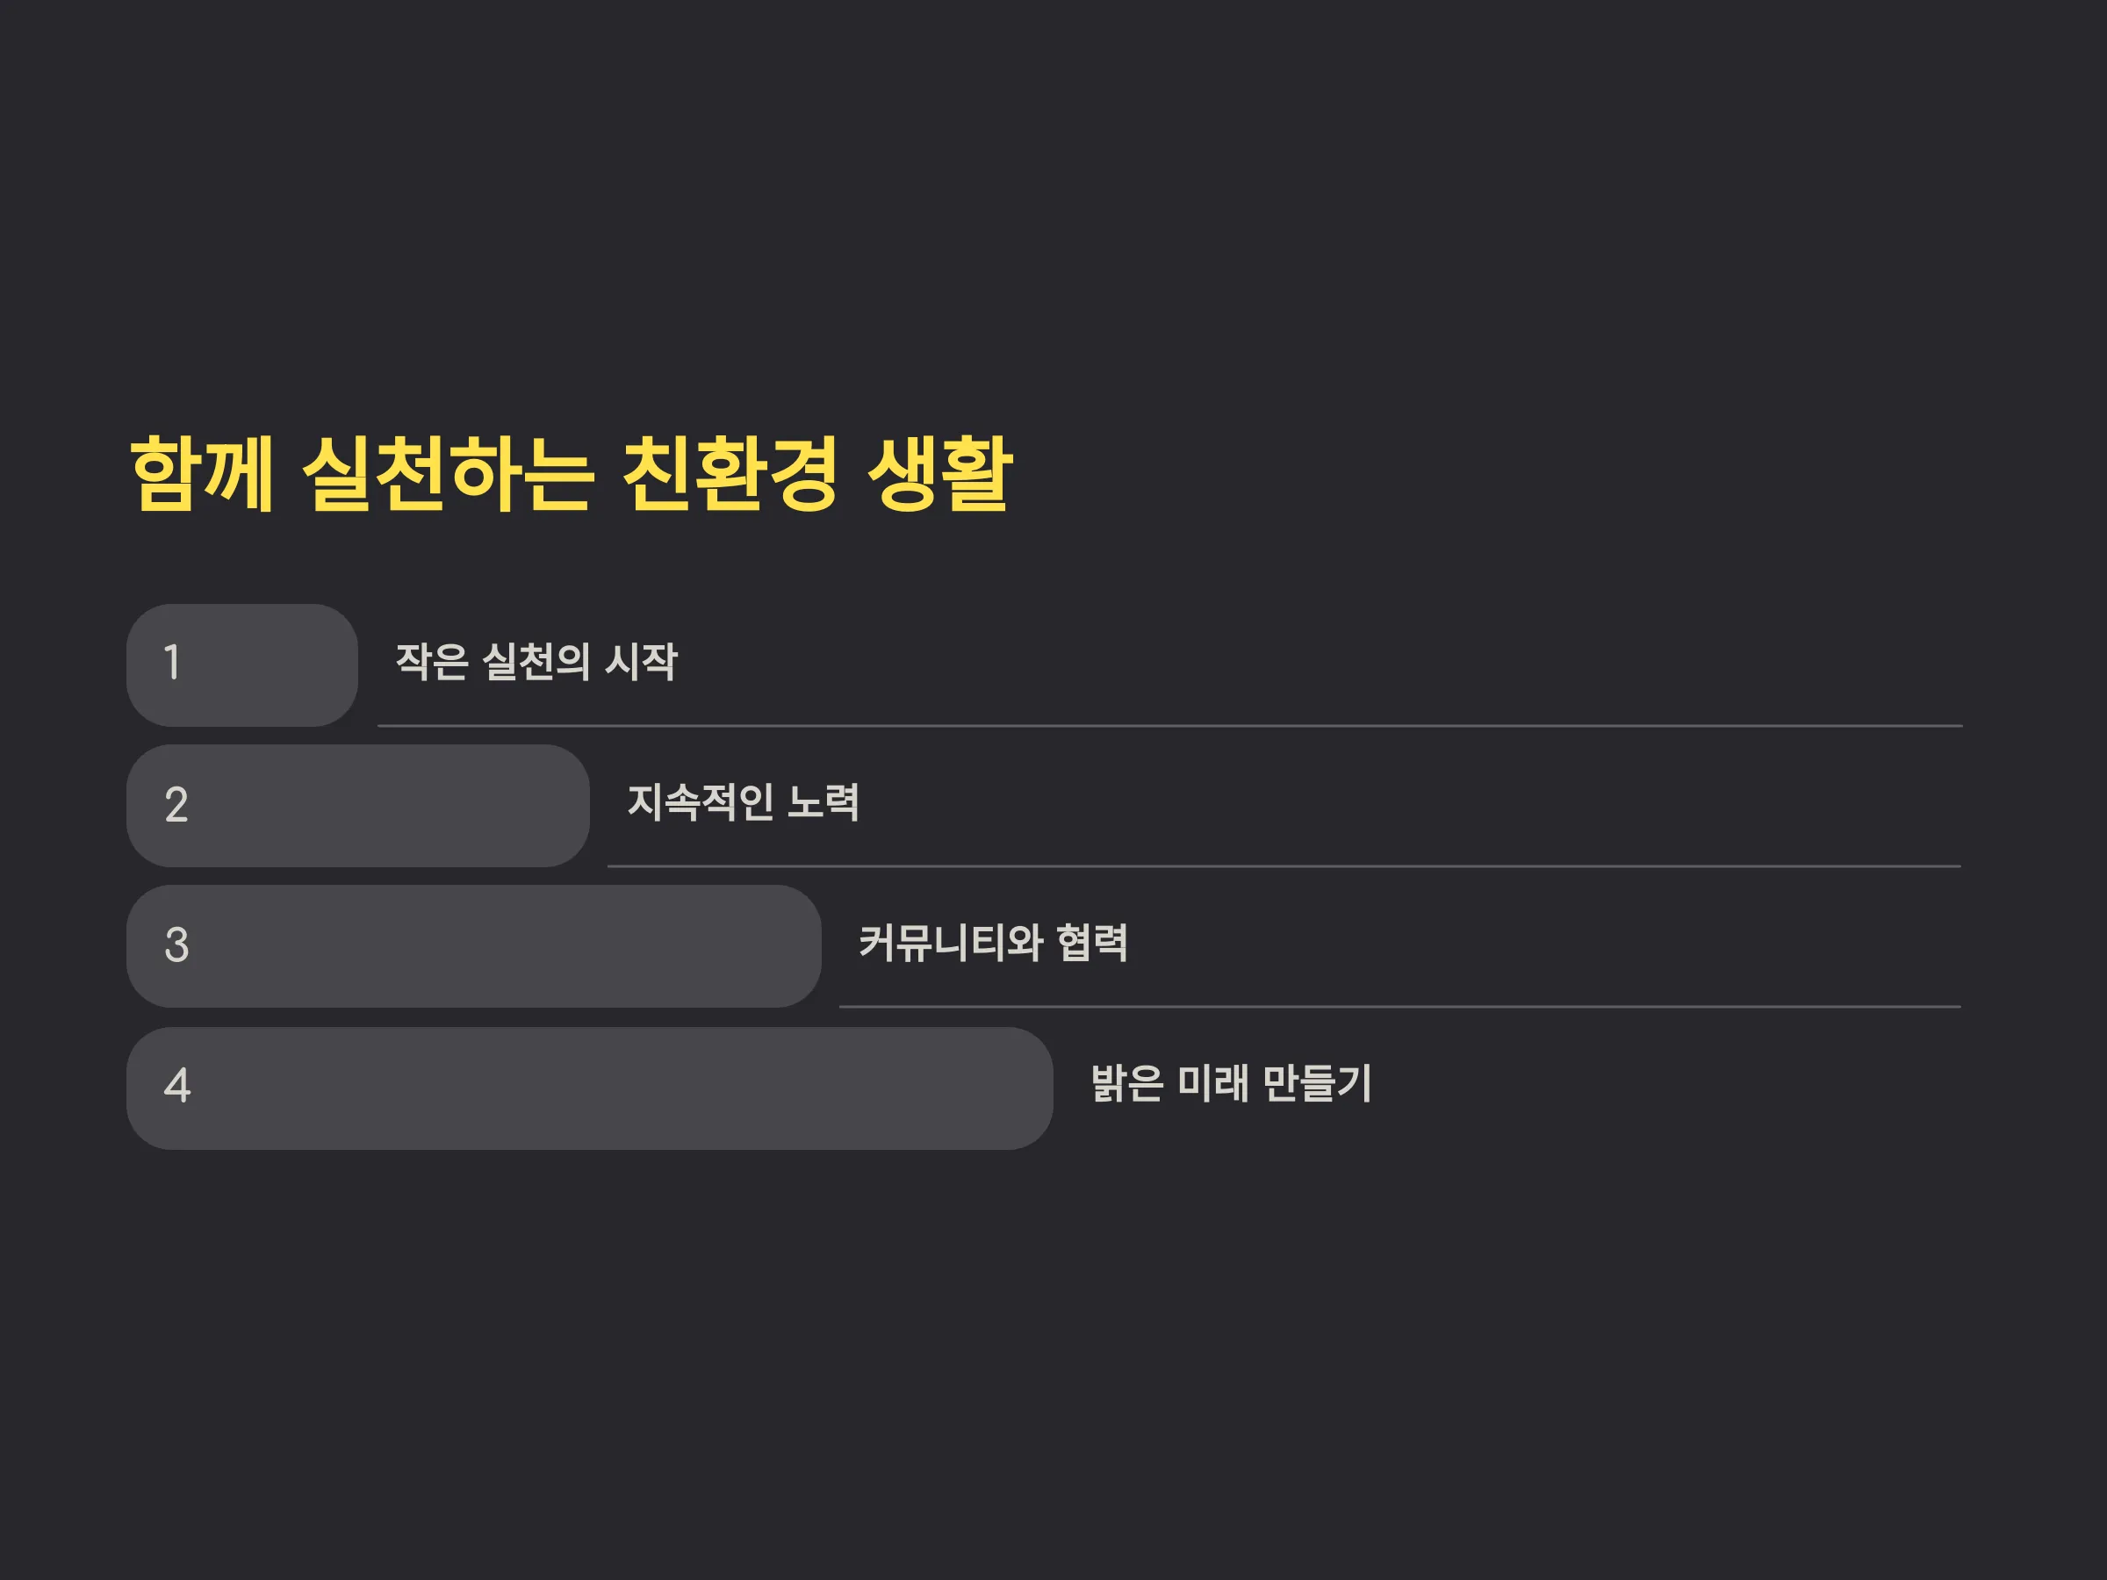Image resolution: width=2107 pixels, height=1580 pixels.
Task: Select the text 커뮤니티와 협력
Action: (994, 943)
